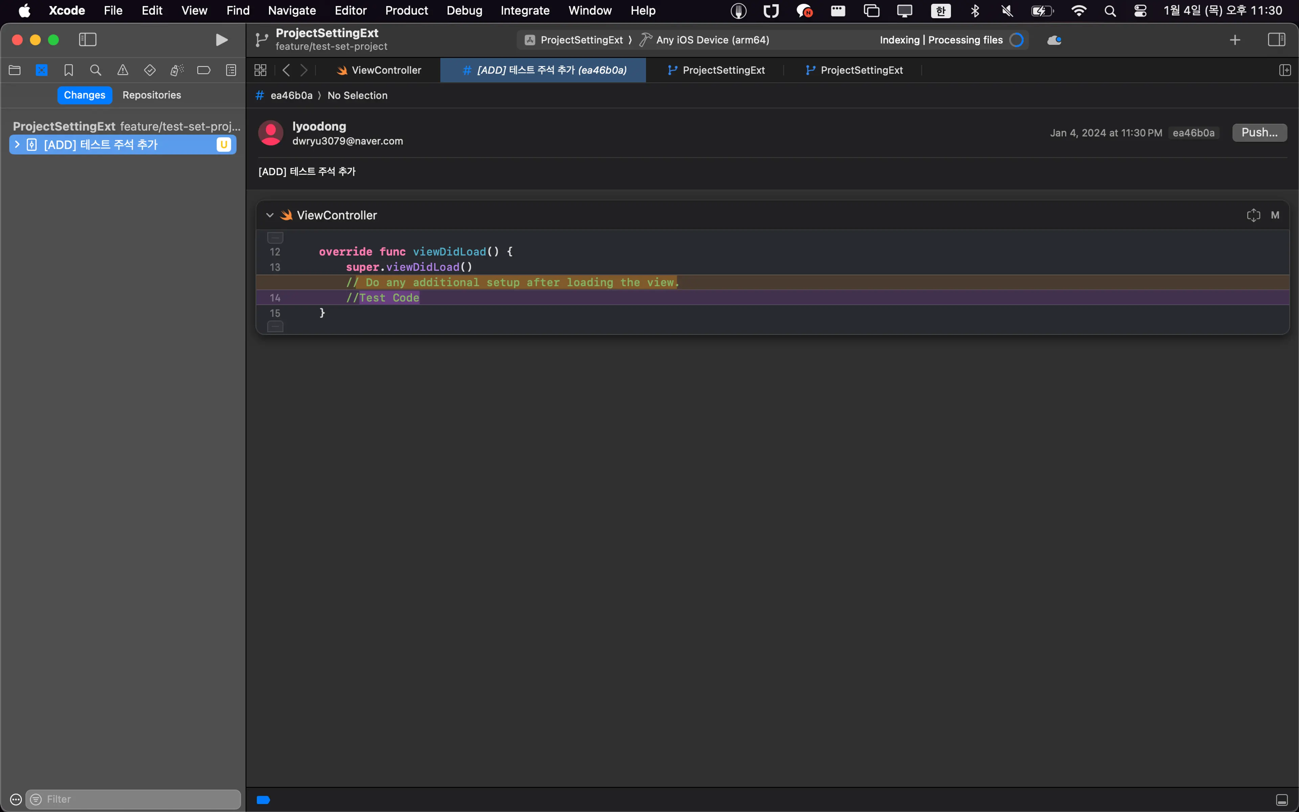
Task: Select the Source Control navigator icon
Action: [x=41, y=70]
